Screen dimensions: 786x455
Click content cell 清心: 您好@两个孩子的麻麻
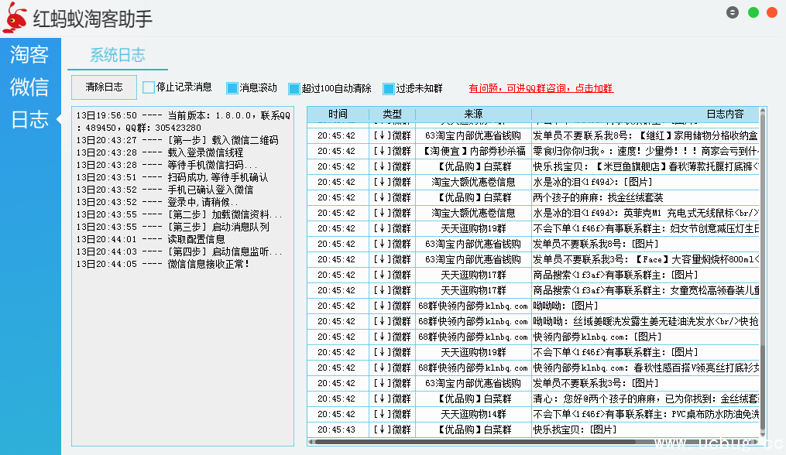[646, 399]
